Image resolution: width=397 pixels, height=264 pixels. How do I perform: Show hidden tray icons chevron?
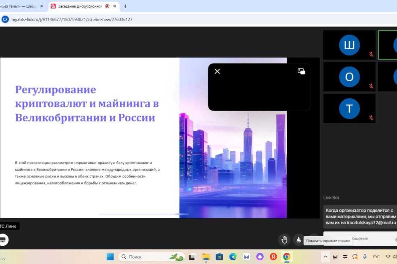326,257
